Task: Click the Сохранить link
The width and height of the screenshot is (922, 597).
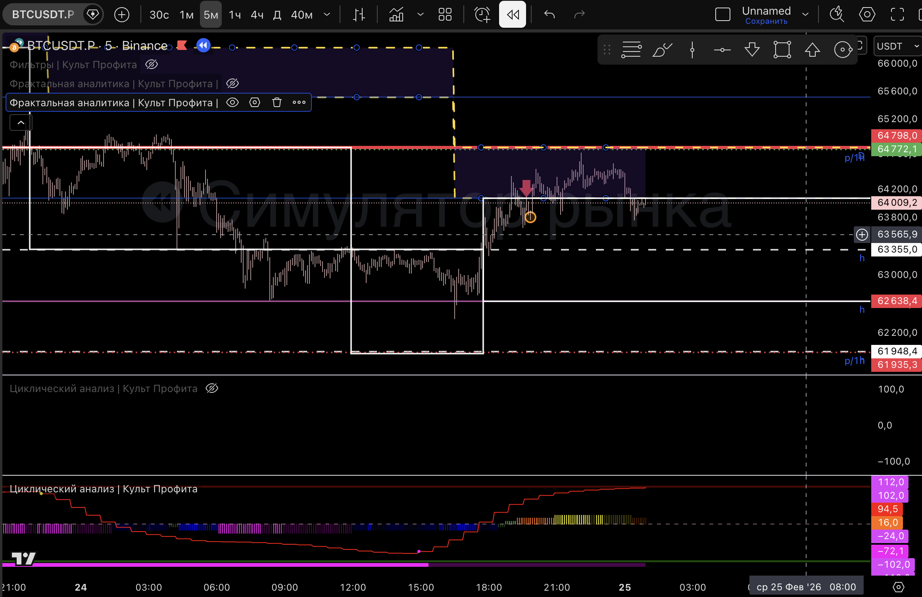Action: [766, 21]
